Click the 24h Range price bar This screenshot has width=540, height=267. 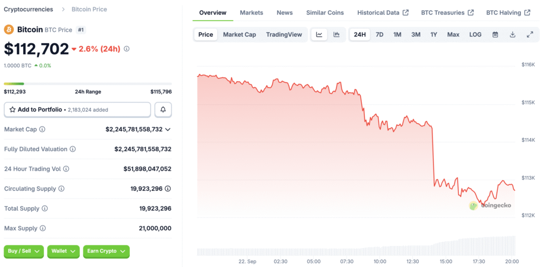[88, 84]
